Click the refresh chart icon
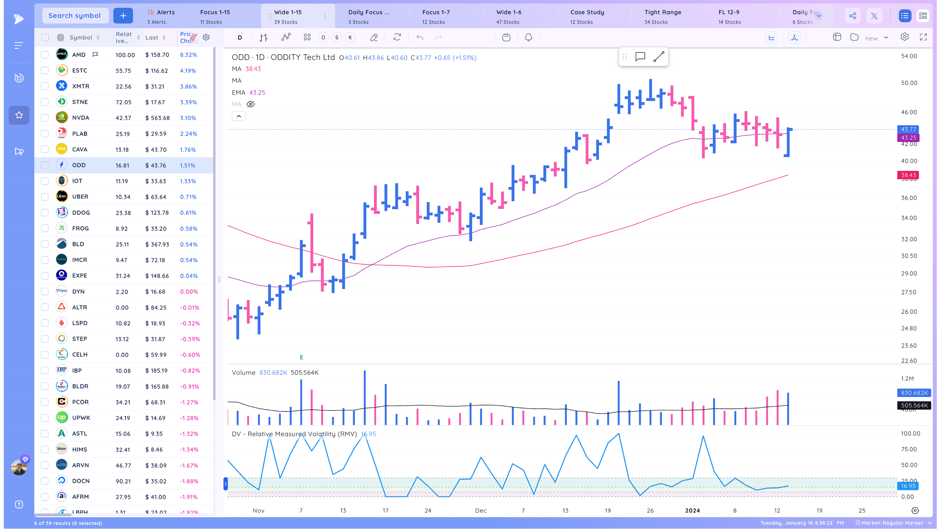Image resolution: width=941 pixels, height=529 pixels. click(x=397, y=37)
